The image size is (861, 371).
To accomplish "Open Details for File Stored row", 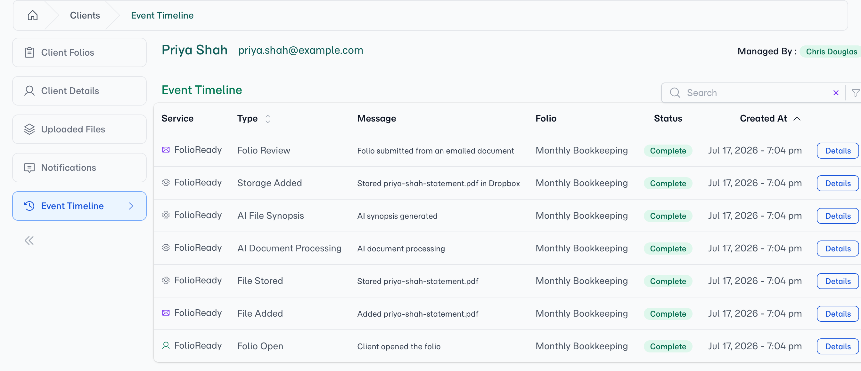I will coord(838,281).
